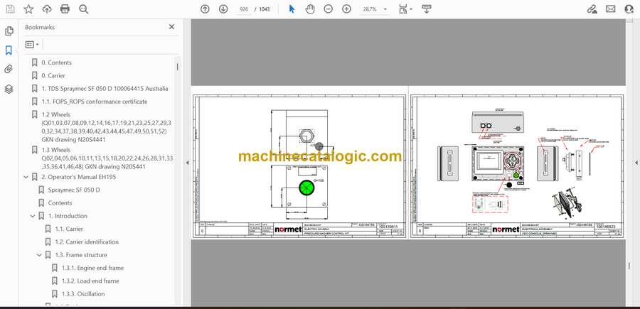640x309 pixels.
Task: Print the document with printer icon
Action: point(65,9)
